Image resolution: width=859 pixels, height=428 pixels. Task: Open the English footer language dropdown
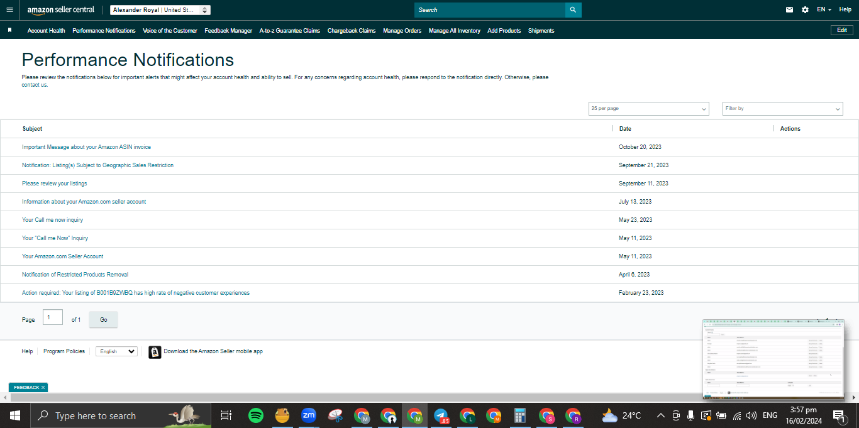116,352
